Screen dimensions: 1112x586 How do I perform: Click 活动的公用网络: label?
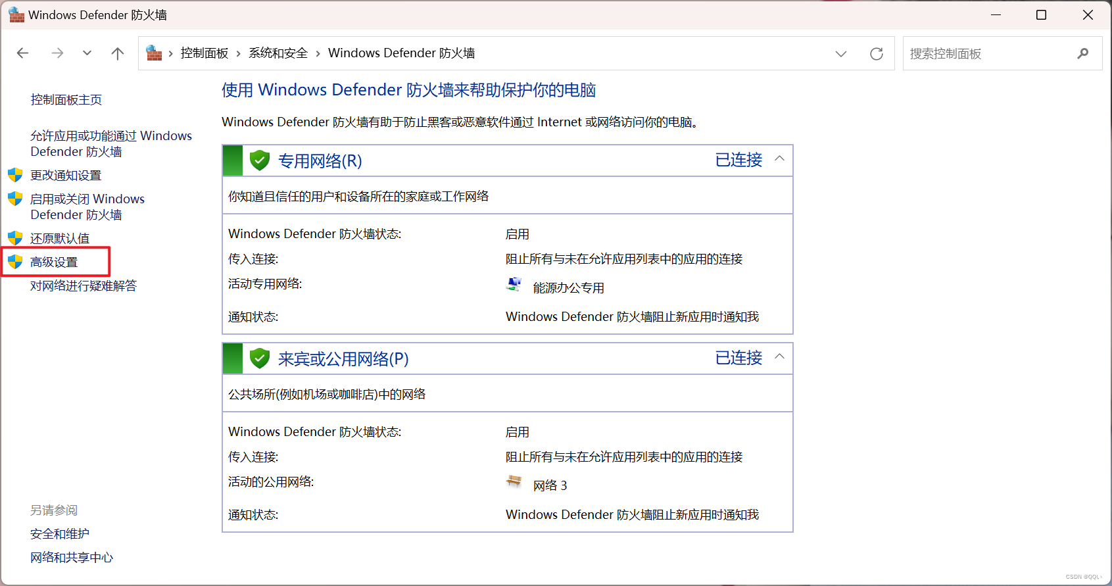click(271, 482)
